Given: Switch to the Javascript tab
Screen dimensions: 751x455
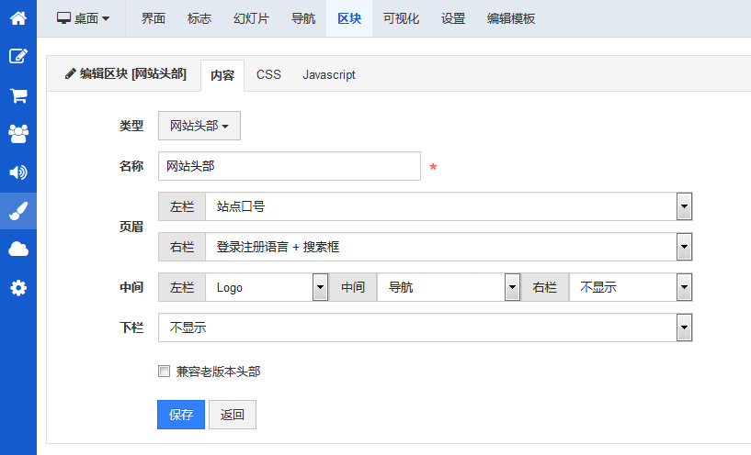Looking at the screenshot, I should [x=328, y=75].
